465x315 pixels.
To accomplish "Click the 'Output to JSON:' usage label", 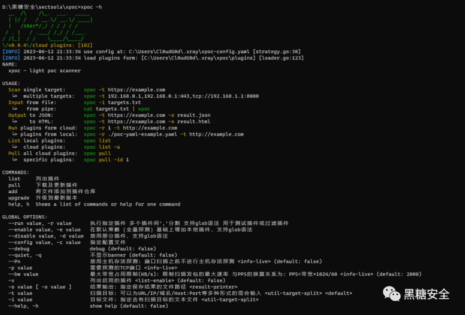I will coord(31,115).
